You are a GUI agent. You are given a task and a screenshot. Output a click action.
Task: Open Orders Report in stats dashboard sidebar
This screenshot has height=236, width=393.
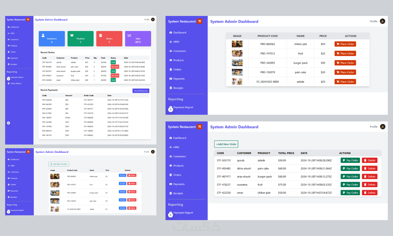click(x=14, y=83)
